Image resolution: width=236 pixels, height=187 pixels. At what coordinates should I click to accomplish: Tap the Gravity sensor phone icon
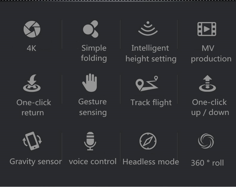point(32,141)
